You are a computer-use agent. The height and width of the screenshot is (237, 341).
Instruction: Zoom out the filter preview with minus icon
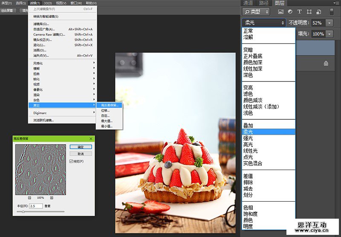pyautogui.click(x=29, y=198)
